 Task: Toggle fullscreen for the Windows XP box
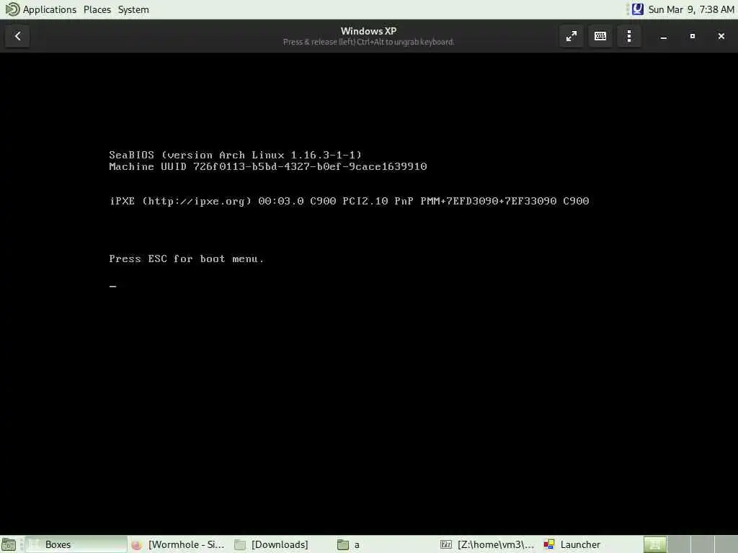point(572,36)
